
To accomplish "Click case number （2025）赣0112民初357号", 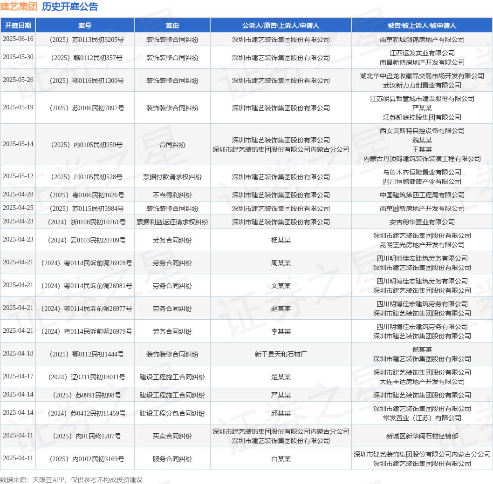I will click(x=85, y=58).
